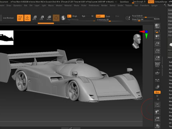This screenshot has width=172, height=129.
Task: Switch to Rotate transform mode in top shelf
Action: 49,18
